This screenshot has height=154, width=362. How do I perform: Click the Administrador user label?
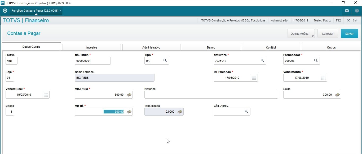280,20
